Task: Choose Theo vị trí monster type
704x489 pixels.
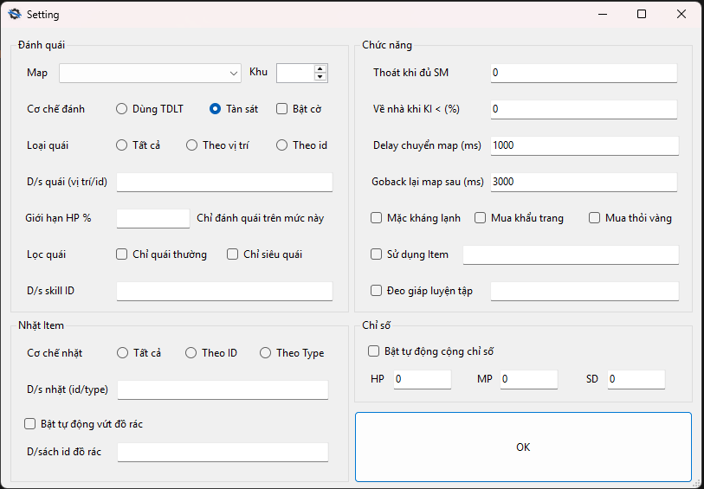Action: point(192,145)
